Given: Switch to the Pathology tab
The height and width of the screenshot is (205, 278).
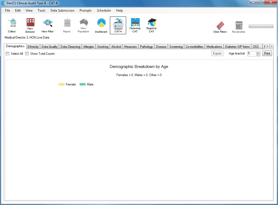Looking at the screenshot, I should (x=146, y=47).
